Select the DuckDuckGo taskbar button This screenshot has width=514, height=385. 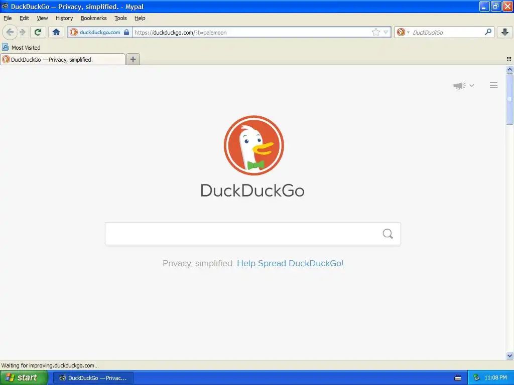tap(93, 378)
